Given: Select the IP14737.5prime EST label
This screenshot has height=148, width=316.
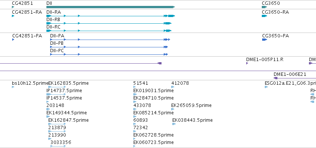Looking at the screenshot, I should click(64, 91).
